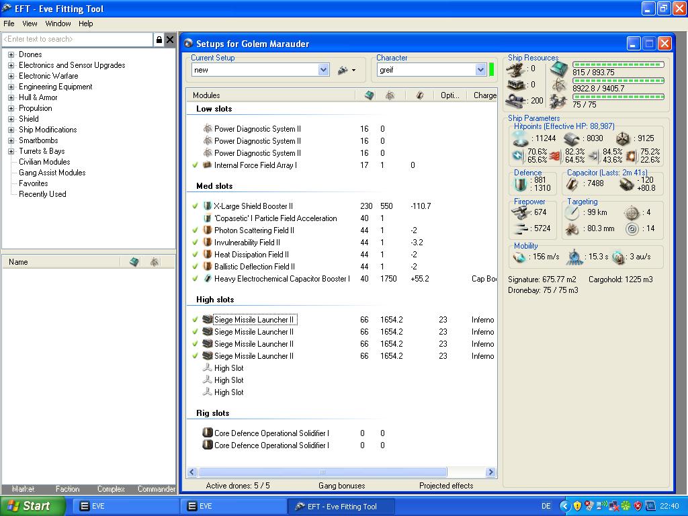The image size is (688, 516).
Task: Click the drone bandwidth 75 / 75 bar
Action: pos(618,97)
